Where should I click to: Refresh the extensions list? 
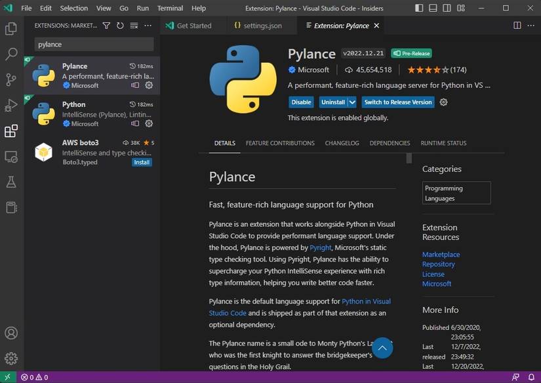pyautogui.click(x=120, y=26)
